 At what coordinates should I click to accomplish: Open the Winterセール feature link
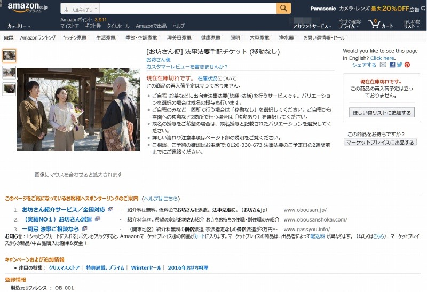pos(146,268)
